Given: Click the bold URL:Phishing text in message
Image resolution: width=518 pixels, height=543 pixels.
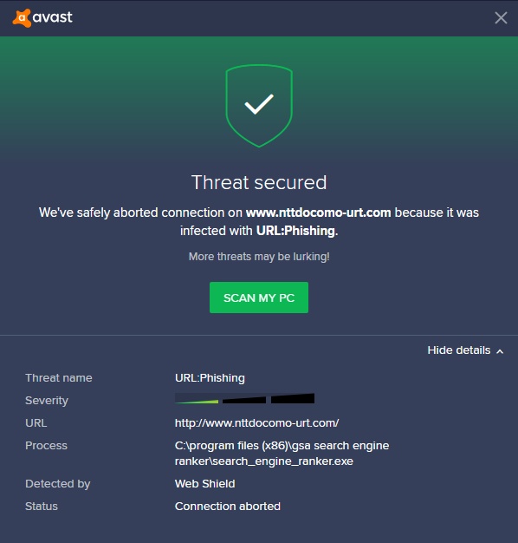Looking at the screenshot, I should (x=295, y=231).
